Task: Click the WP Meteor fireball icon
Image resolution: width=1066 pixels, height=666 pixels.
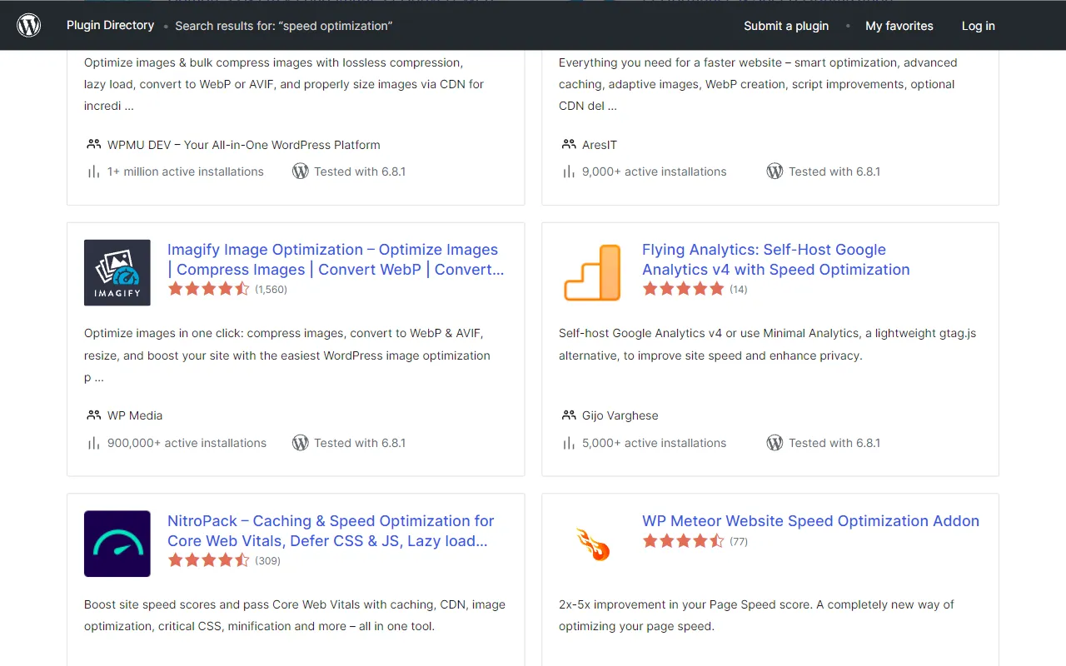Action: [592, 544]
